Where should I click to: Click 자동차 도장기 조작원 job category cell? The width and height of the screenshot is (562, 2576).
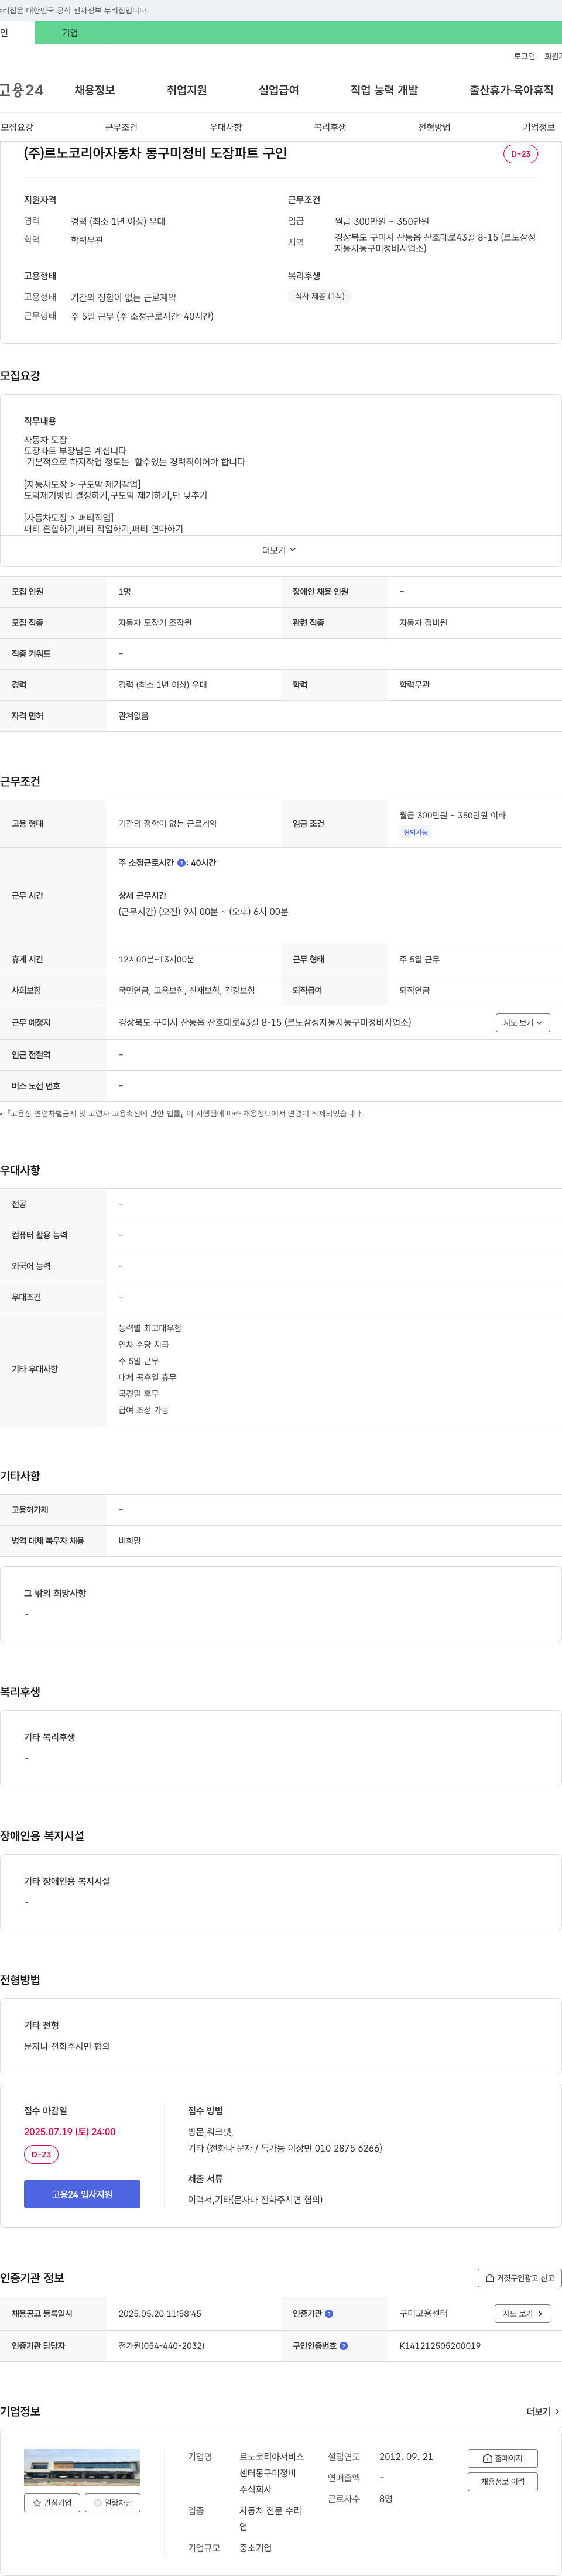pyautogui.click(x=155, y=622)
